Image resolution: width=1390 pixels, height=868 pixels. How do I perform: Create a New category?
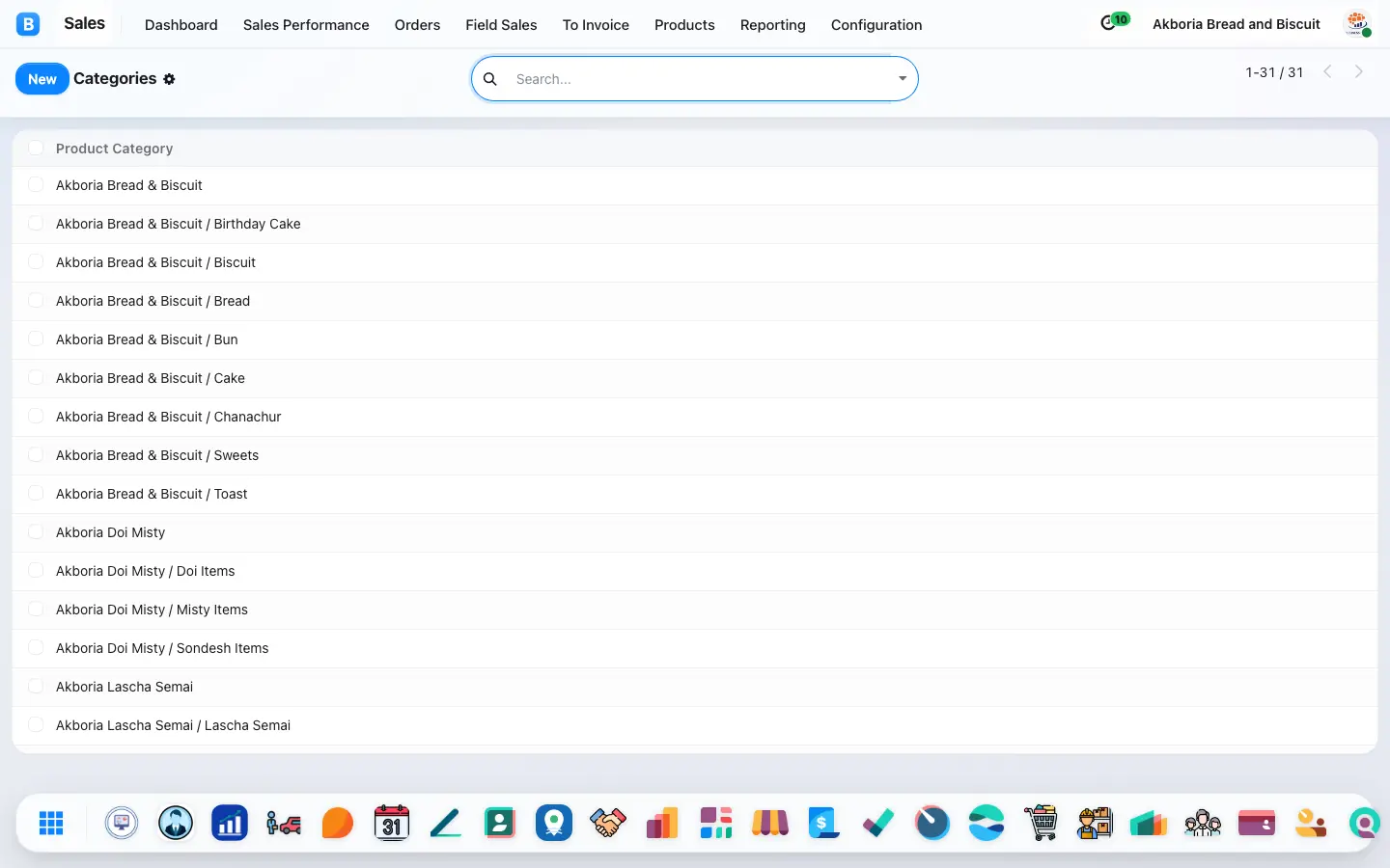[x=42, y=79]
